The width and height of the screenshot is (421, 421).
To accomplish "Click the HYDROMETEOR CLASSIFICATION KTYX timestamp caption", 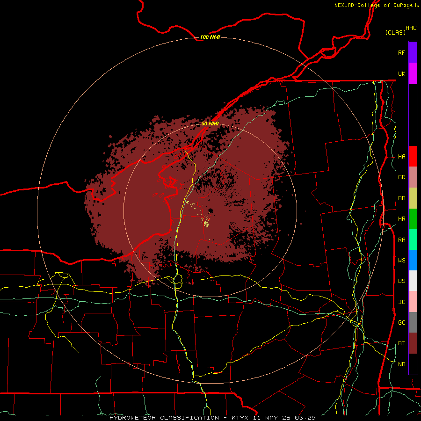I will pos(212,418).
